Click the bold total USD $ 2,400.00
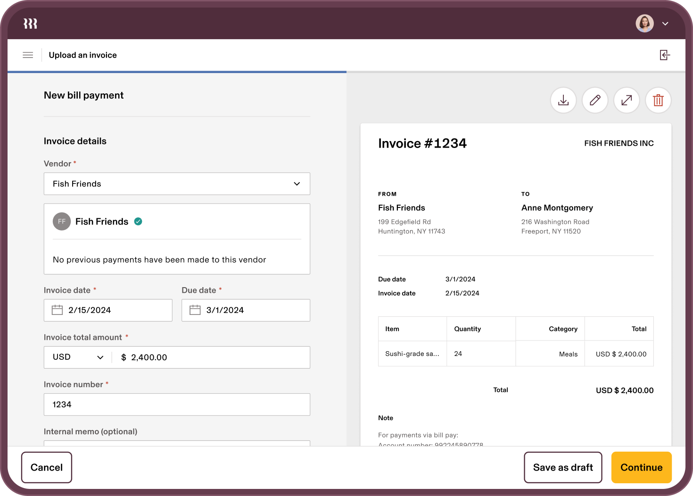The height and width of the screenshot is (496, 693). (x=625, y=390)
